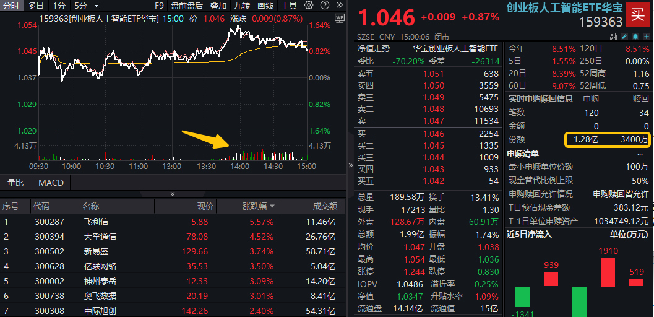Switch to the 多日 multi-day tab
Image resolution: width=654 pixels, height=317 pixels.
[36, 6]
